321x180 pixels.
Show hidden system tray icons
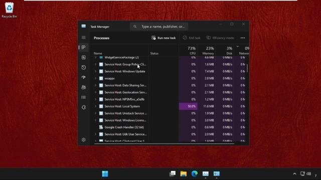tap(294, 174)
